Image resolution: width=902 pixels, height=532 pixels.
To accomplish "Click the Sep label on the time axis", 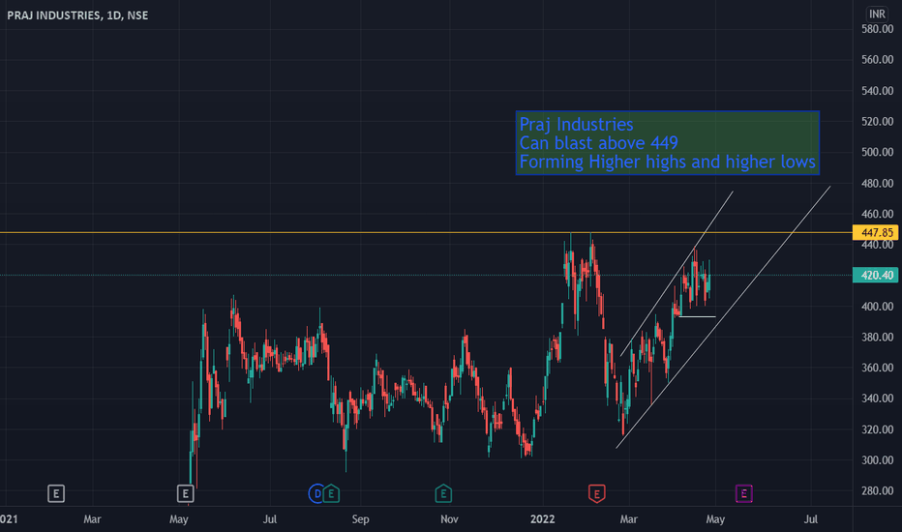I will click(360, 519).
